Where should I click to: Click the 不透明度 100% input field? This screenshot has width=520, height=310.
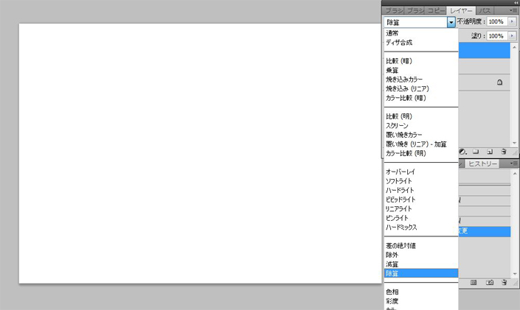[x=497, y=21]
